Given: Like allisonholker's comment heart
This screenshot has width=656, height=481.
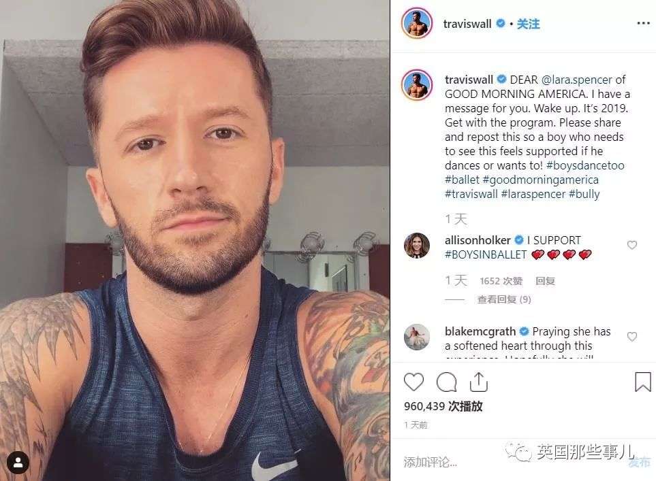Looking at the screenshot, I should click(x=631, y=245).
